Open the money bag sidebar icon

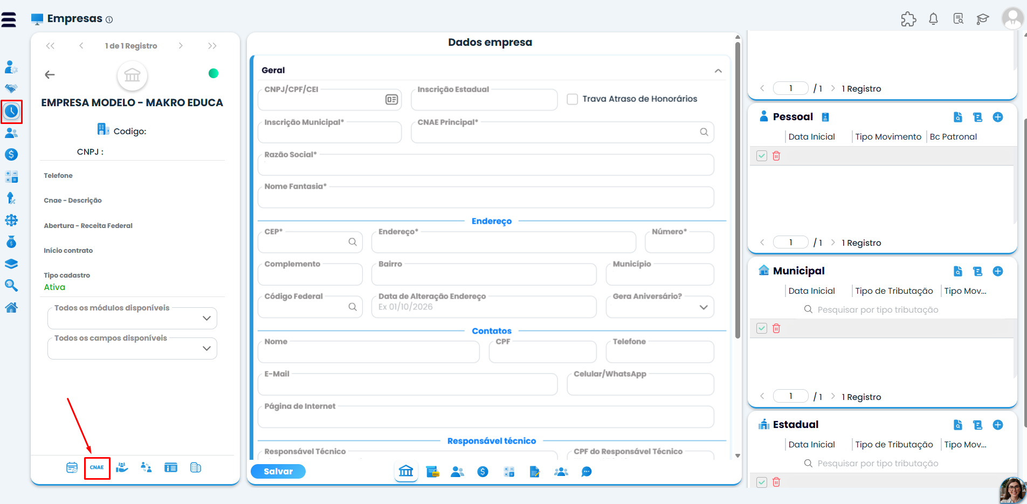[x=11, y=242]
